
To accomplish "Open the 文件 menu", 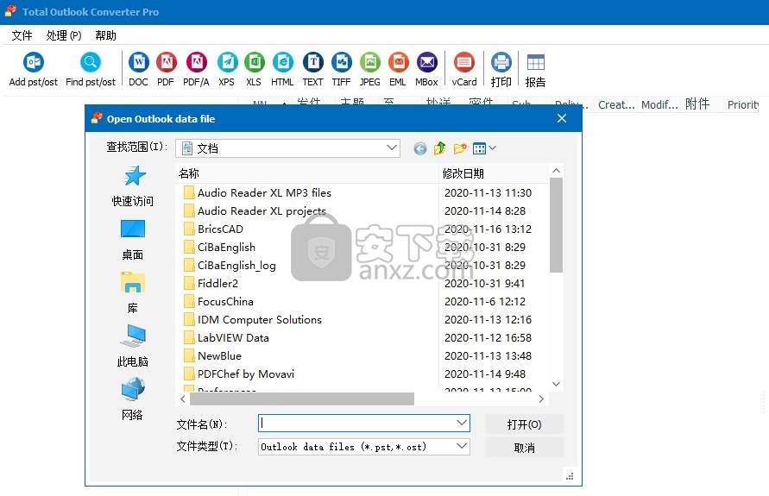I will point(22,35).
